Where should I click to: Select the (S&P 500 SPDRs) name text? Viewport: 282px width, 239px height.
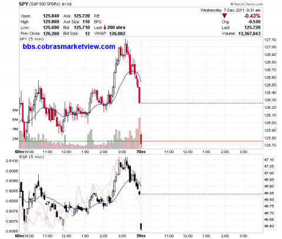(x=45, y=4)
